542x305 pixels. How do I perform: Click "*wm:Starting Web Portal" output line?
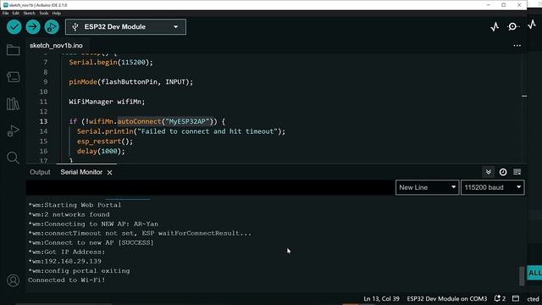click(75, 205)
